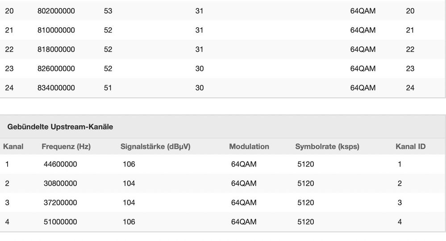Click downstream frequency 810000000 cell
Screen dimensions: 446x241
pyautogui.click(x=56, y=30)
